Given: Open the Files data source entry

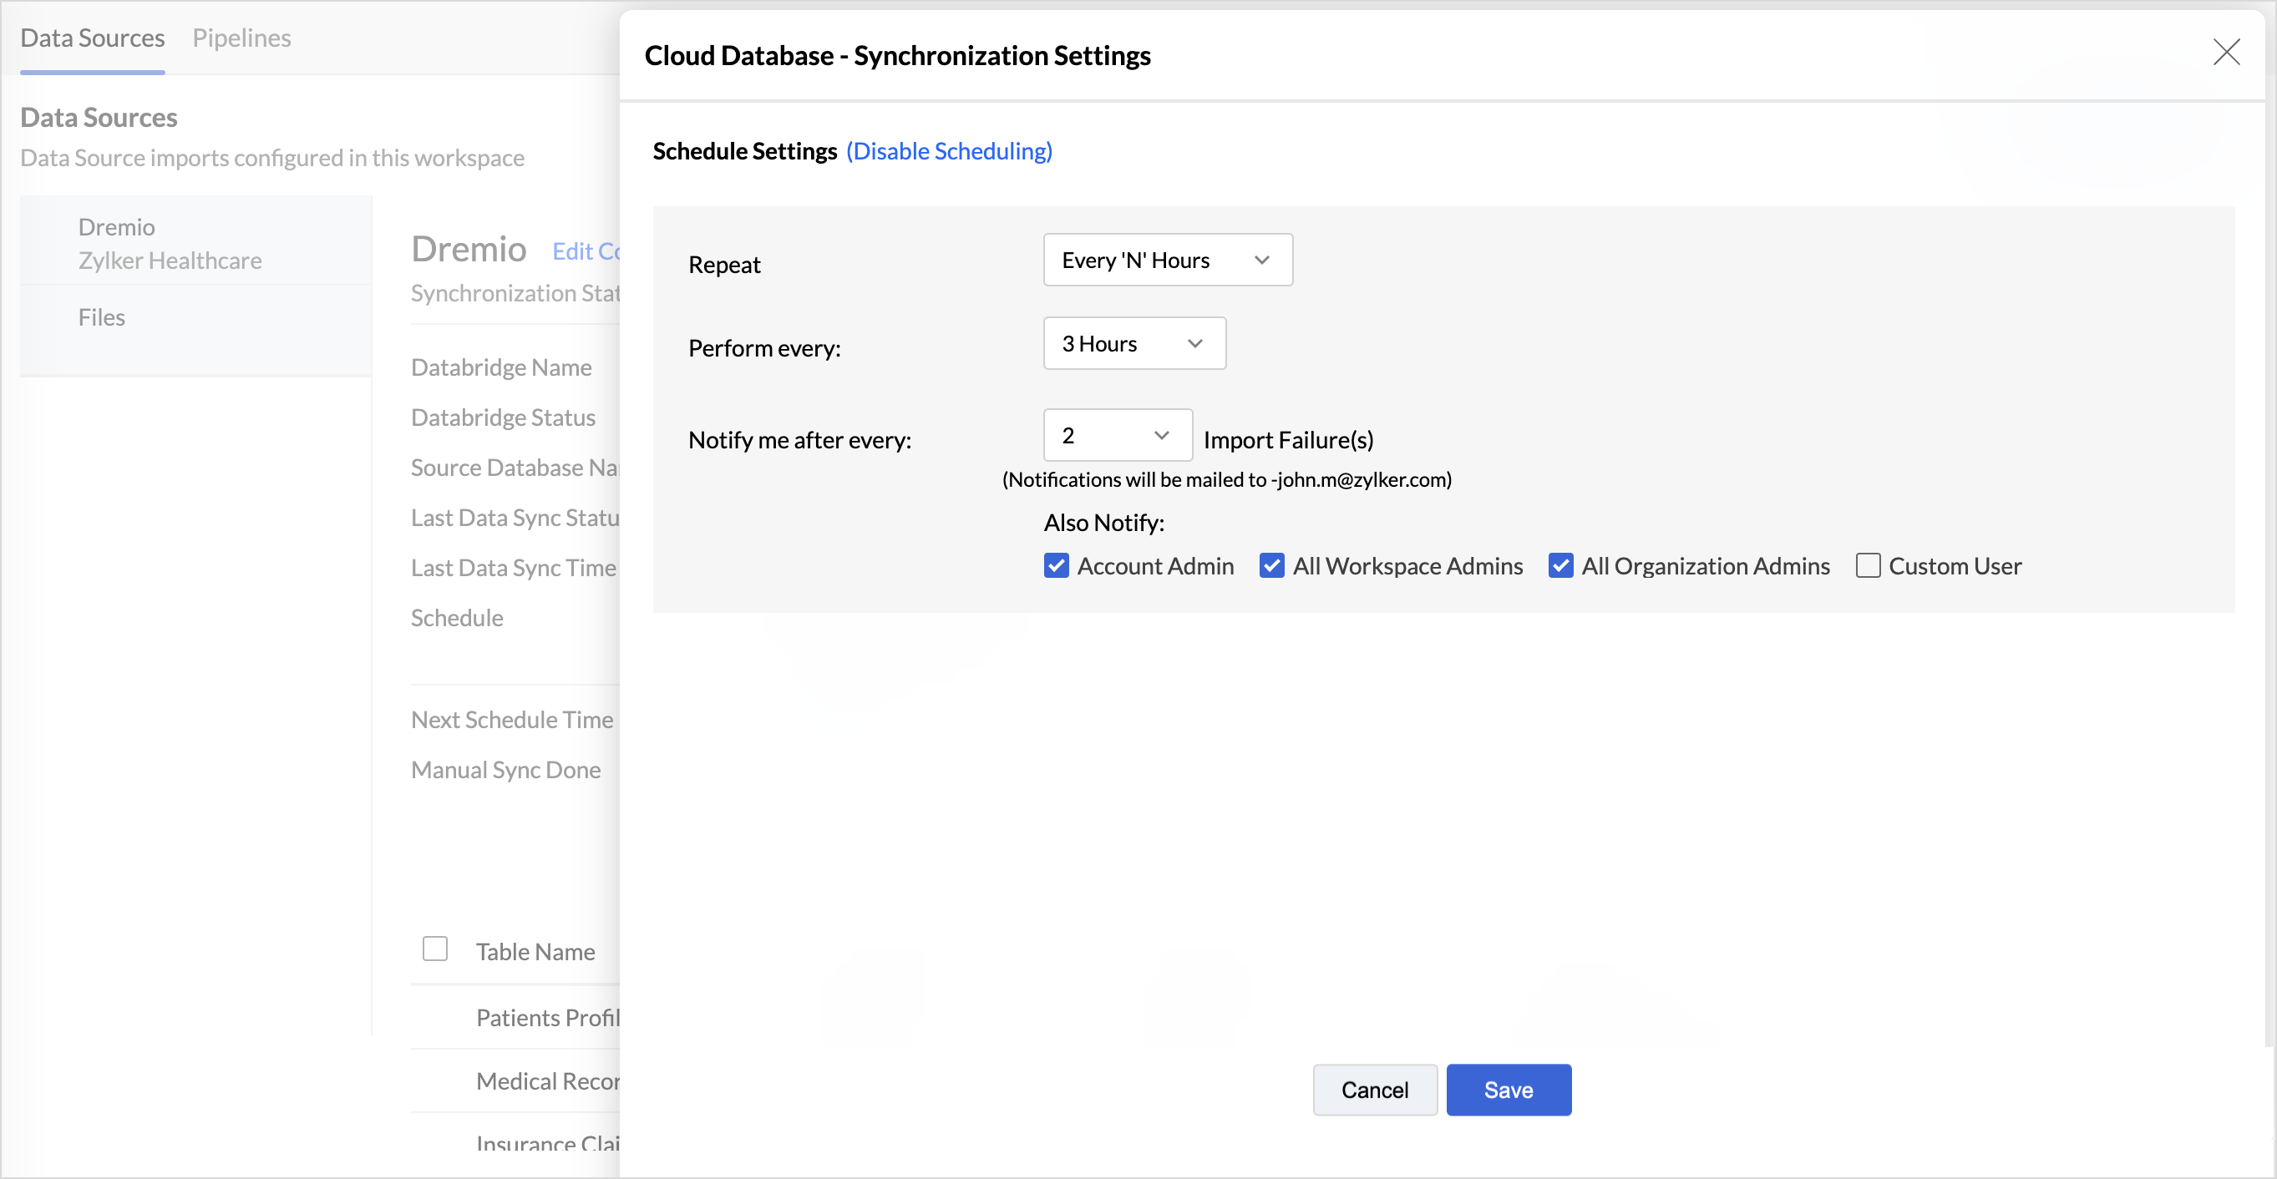Looking at the screenshot, I should click(x=102, y=317).
